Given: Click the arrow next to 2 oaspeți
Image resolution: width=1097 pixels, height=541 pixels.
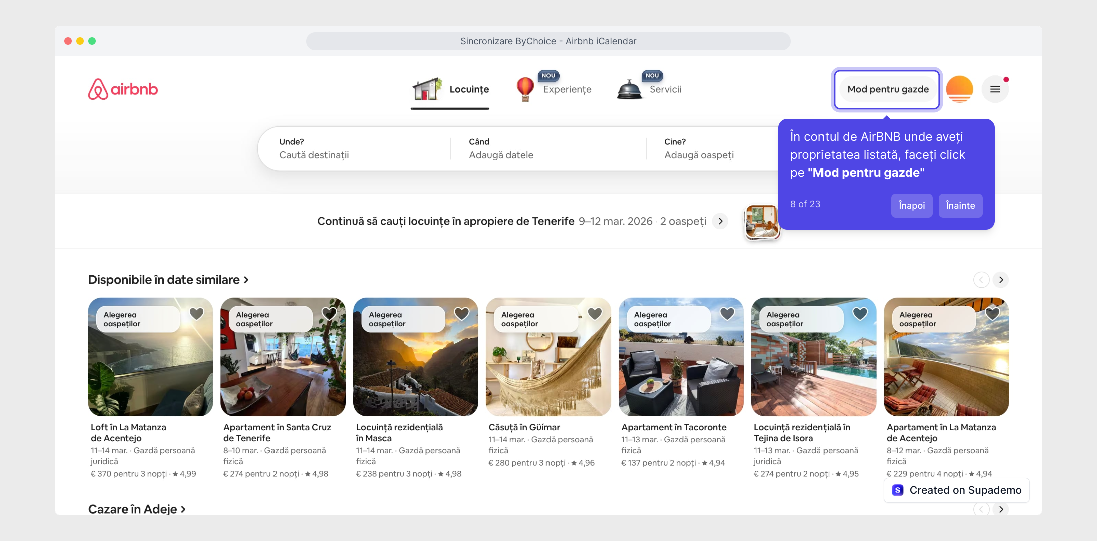Looking at the screenshot, I should click(720, 221).
